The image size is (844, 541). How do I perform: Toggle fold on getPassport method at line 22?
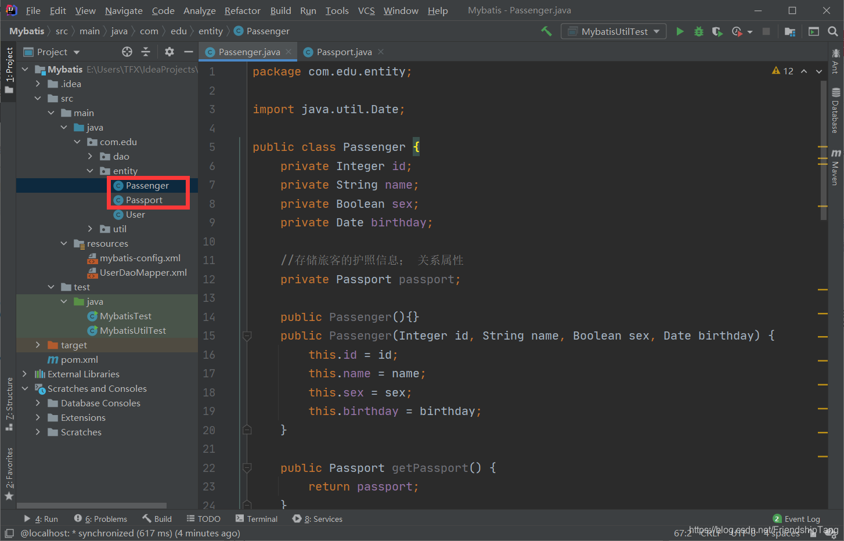pyautogui.click(x=247, y=468)
